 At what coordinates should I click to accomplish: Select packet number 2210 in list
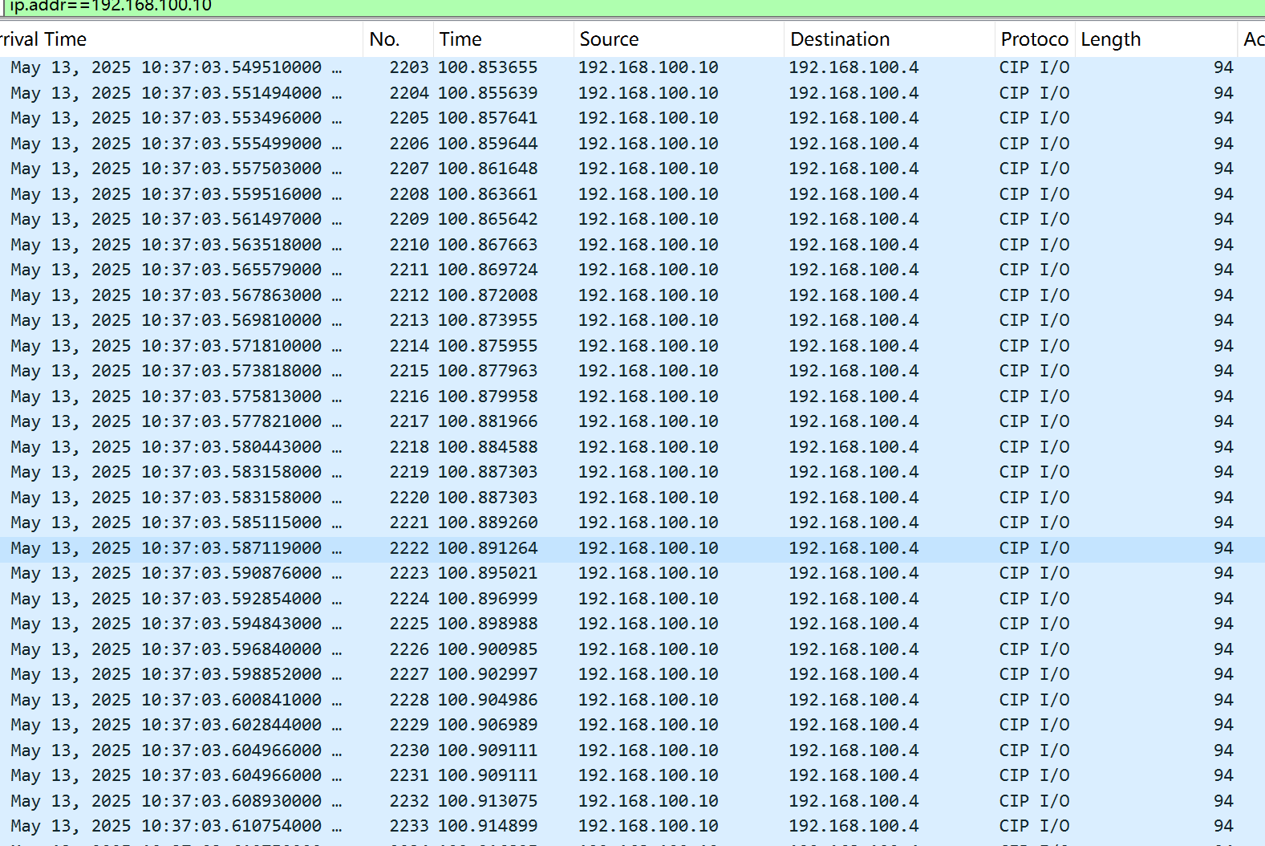(x=409, y=245)
